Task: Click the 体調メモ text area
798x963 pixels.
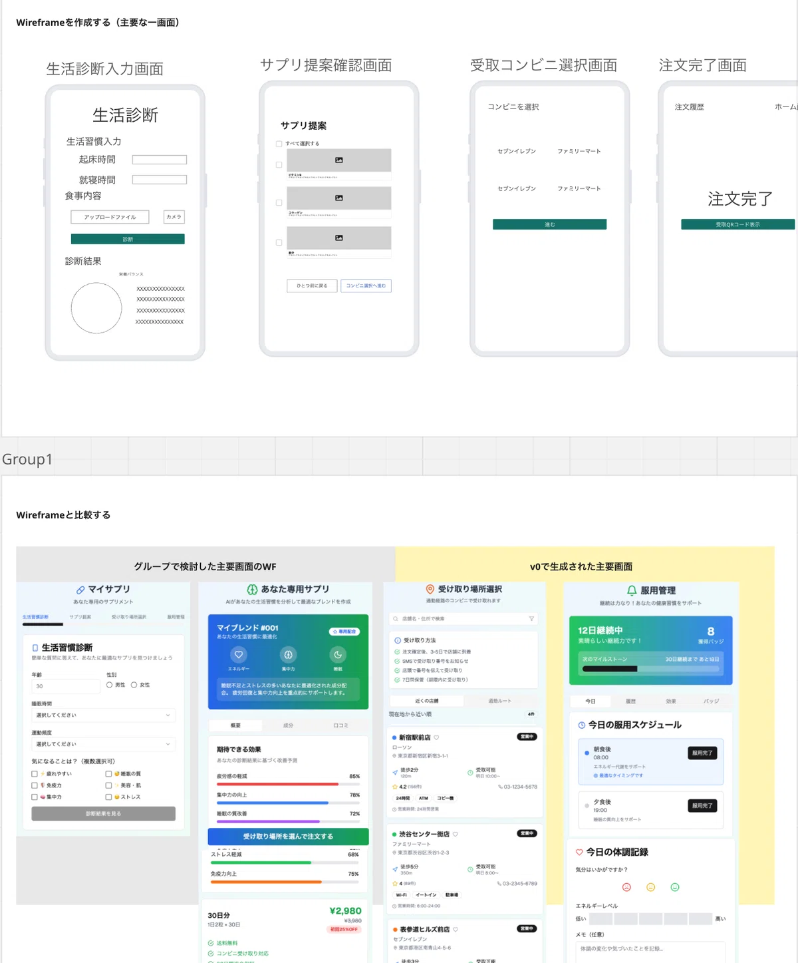Action: coord(650,952)
